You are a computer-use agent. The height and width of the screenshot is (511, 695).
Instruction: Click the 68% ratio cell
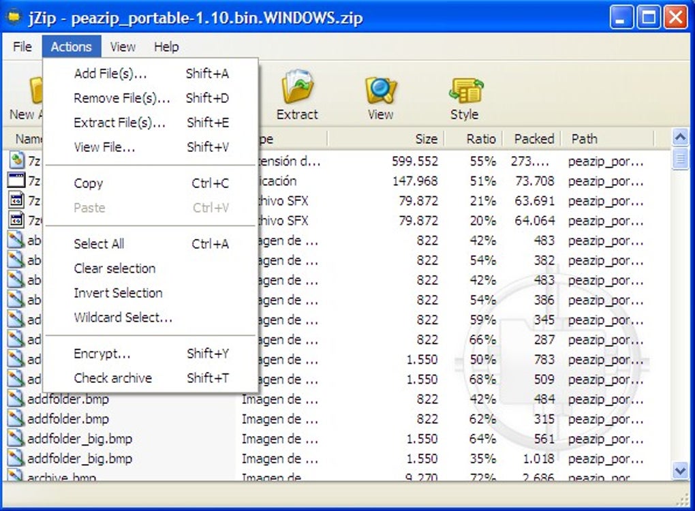(x=482, y=380)
